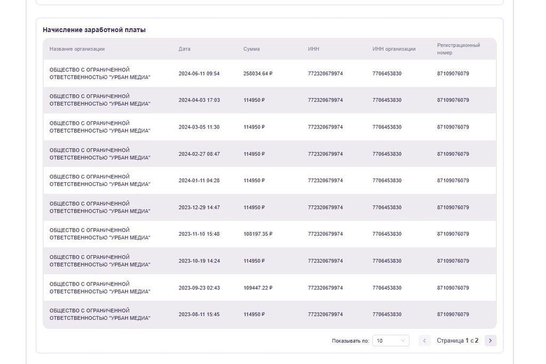Click the INN 772320679974 in the 2024-04-03 row
This screenshot has height=364, width=546.
pos(325,100)
